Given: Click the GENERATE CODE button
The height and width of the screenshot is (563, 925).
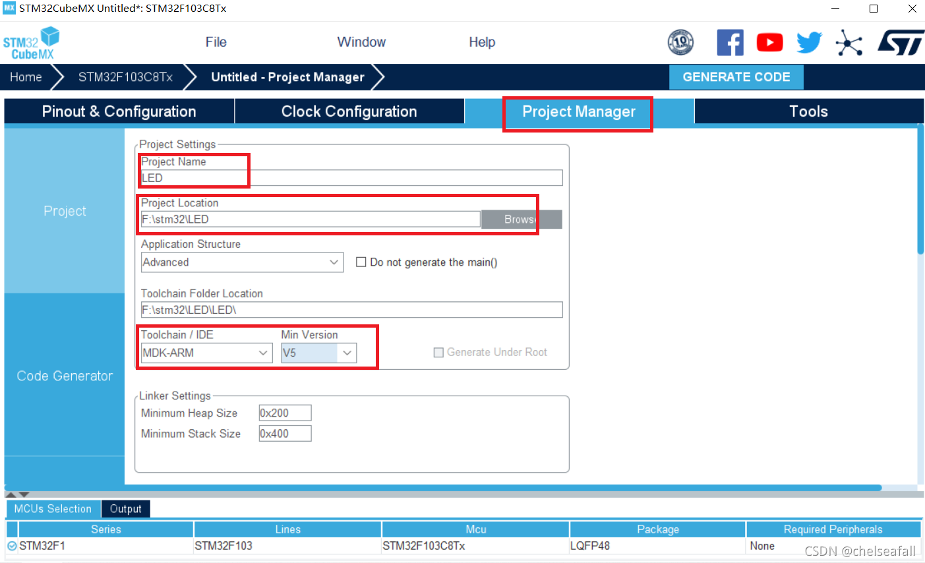Looking at the screenshot, I should (x=736, y=77).
